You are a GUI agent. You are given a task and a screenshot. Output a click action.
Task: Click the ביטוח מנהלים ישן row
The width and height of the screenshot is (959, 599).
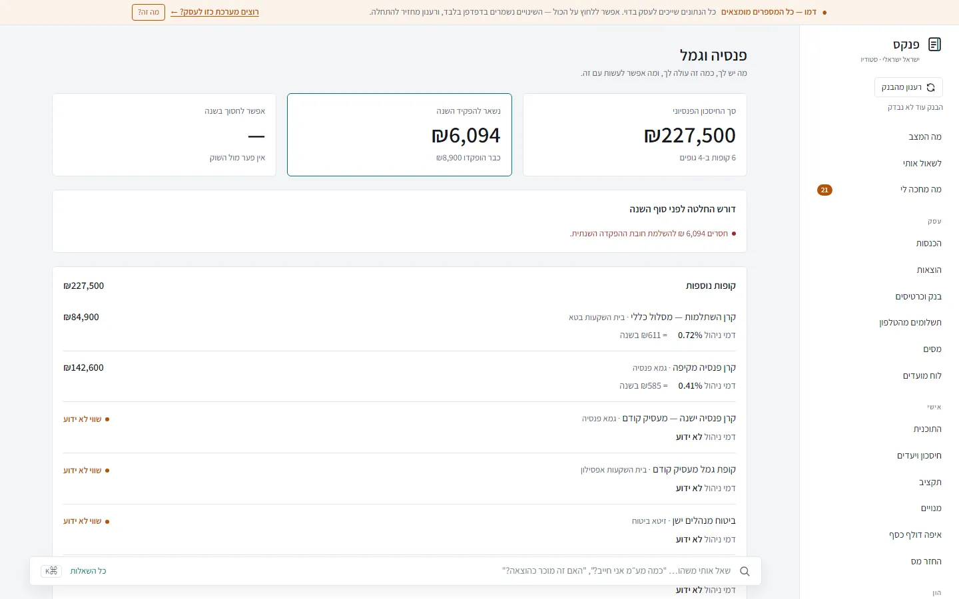(x=400, y=530)
